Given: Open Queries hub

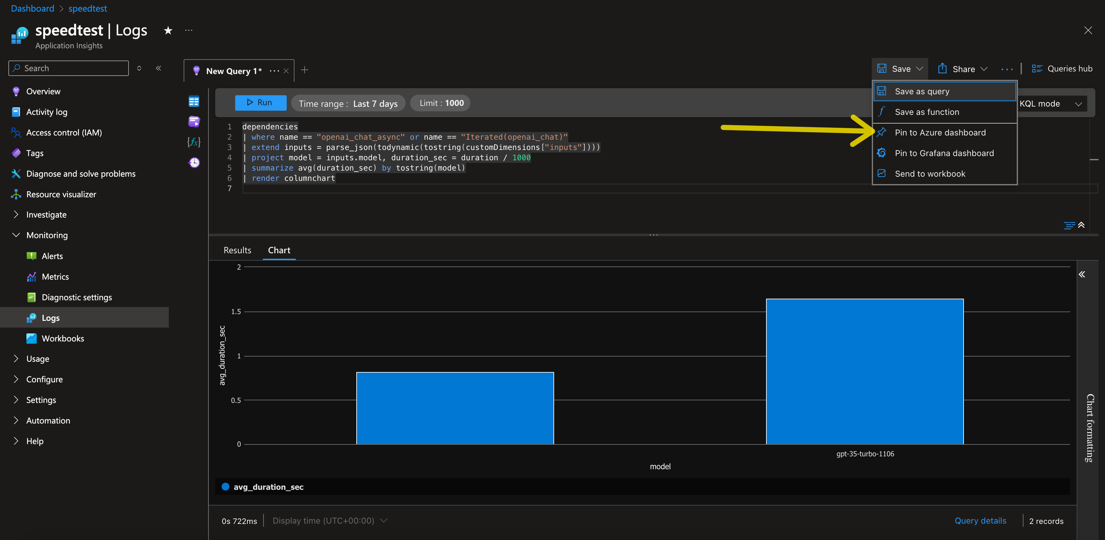Looking at the screenshot, I should [1062, 69].
